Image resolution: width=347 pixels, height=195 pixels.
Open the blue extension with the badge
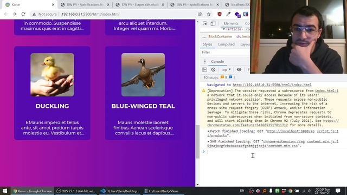pos(237,15)
